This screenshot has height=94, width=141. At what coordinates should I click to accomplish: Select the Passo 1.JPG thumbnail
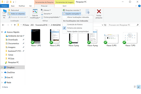pyautogui.click(x=36, y=36)
